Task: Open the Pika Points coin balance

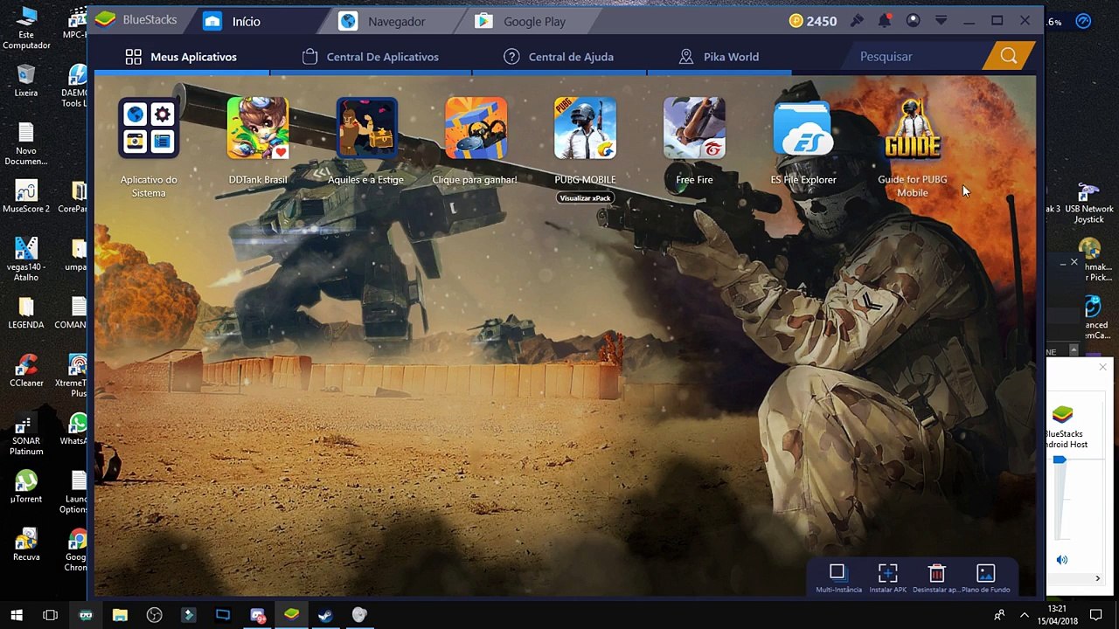Action: pyautogui.click(x=812, y=21)
